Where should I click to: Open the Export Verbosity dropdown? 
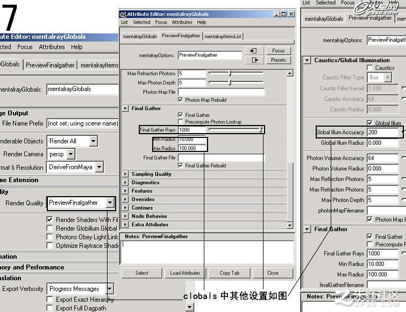click(x=110, y=289)
